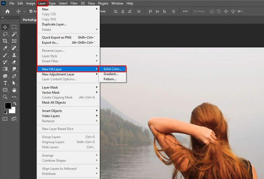Select the Zoom tool
264x179 pixels.
point(5,97)
